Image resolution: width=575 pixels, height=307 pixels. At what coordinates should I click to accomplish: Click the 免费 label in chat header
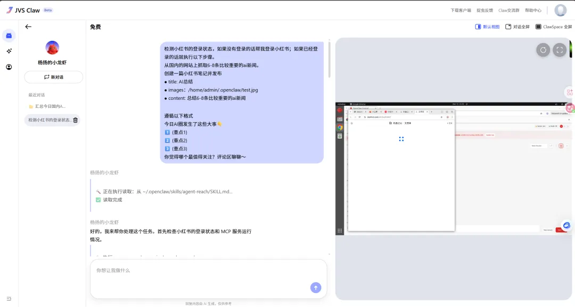click(x=95, y=27)
